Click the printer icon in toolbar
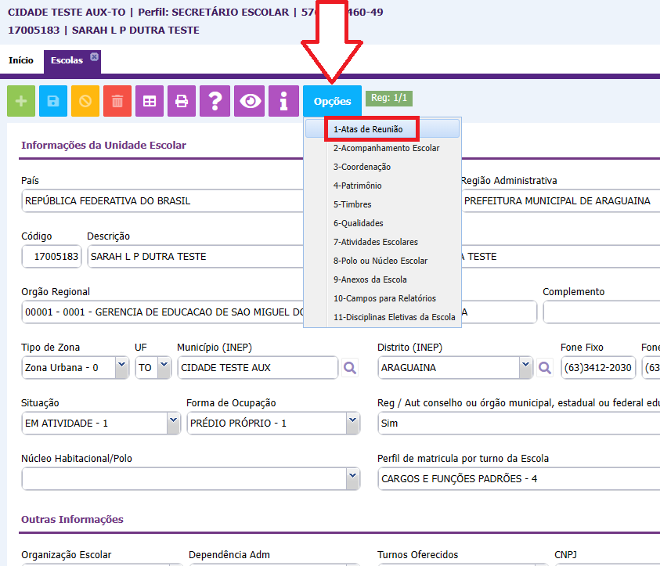The width and height of the screenshot is (660, 566). 182,101
